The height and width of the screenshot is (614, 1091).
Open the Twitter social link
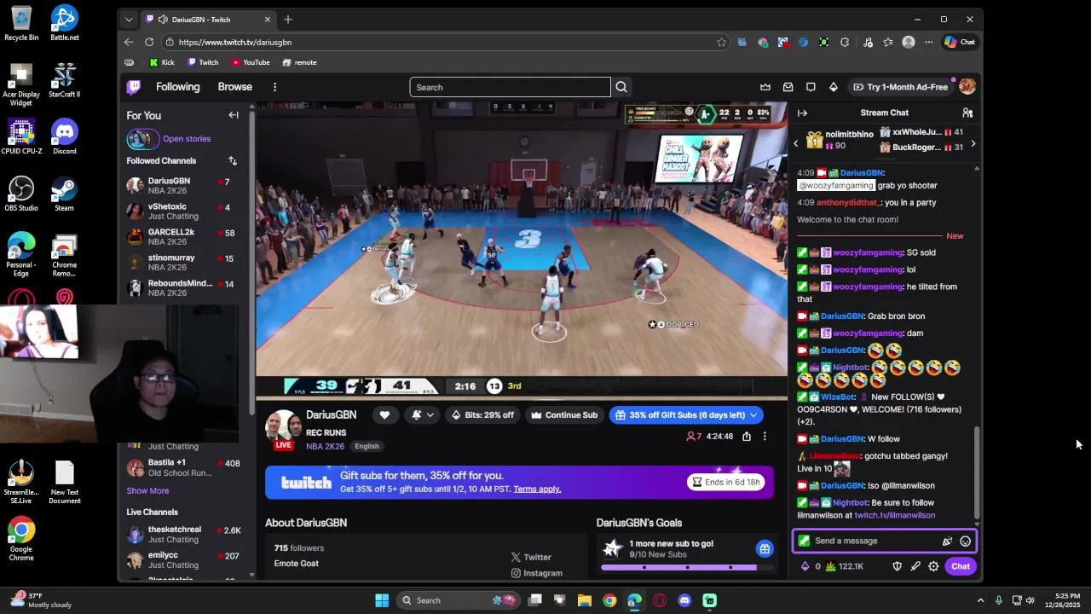tap(531, 558)
